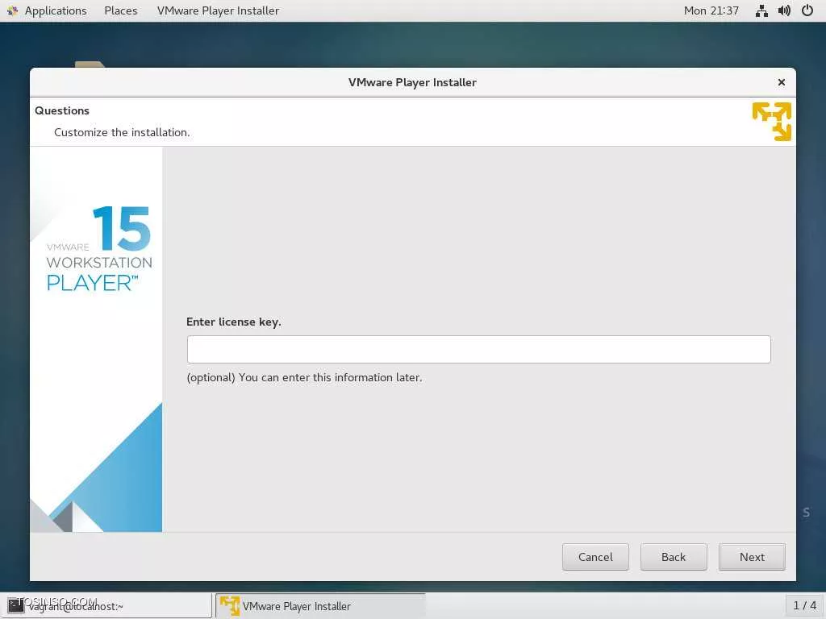Open the power menu icon
826x619 pixels.
(x=807, y=10)
